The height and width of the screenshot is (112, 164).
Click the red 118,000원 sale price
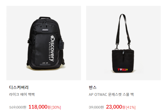click(x=39, y=107)
